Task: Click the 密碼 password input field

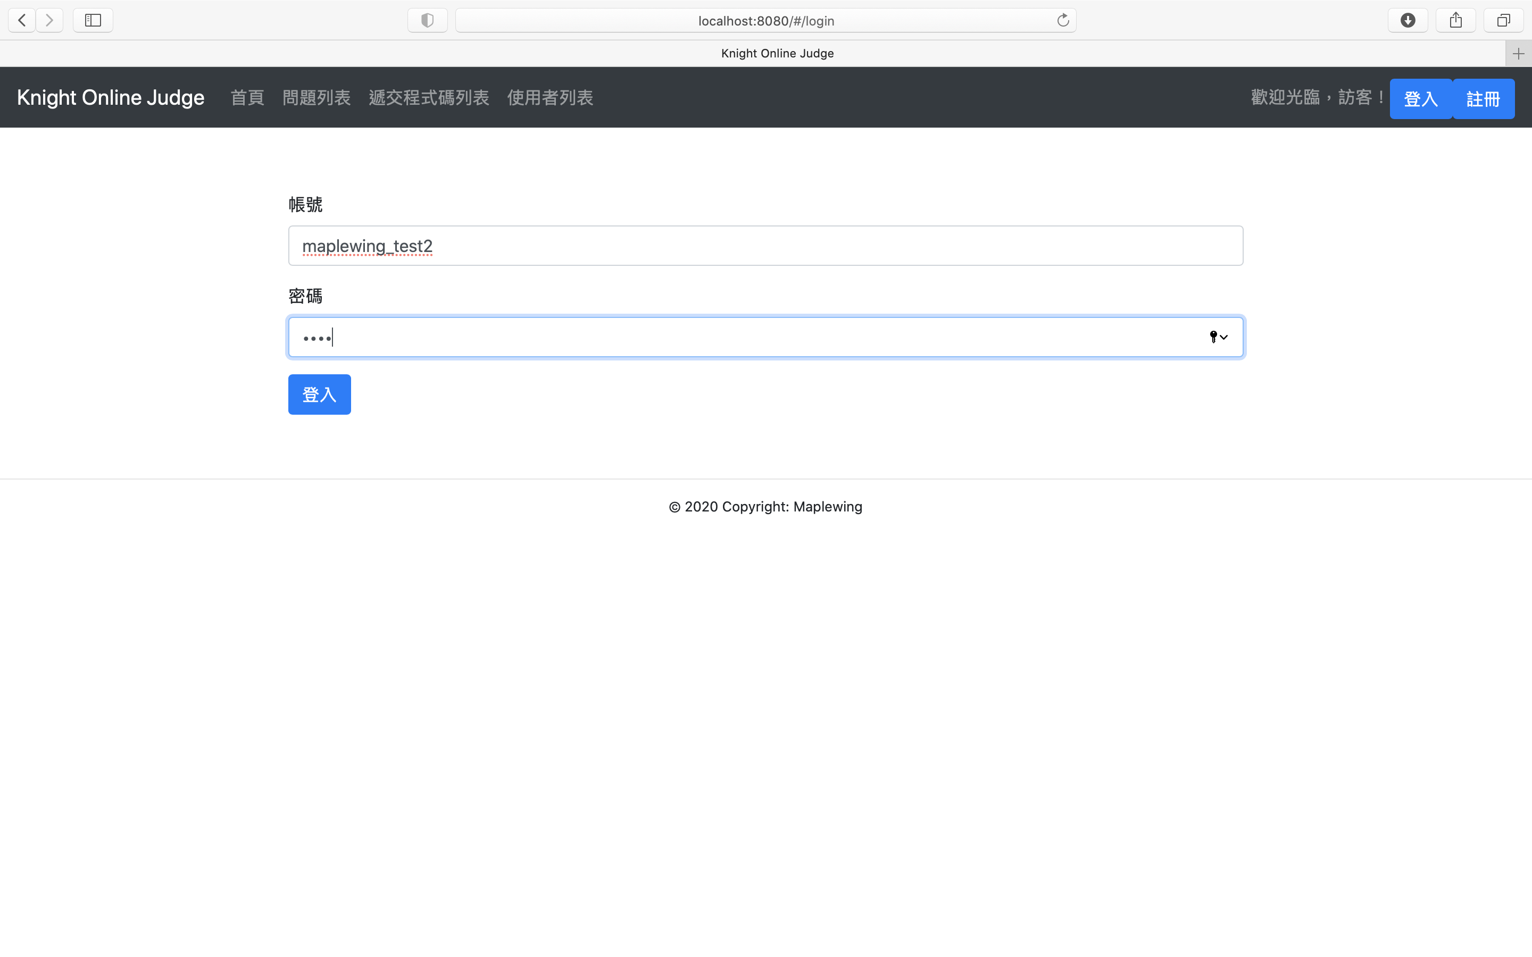Action: pos(765,336)
